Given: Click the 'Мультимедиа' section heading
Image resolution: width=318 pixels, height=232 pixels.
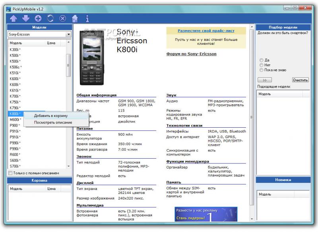Looking at the screenshot, I should (90, 205).
